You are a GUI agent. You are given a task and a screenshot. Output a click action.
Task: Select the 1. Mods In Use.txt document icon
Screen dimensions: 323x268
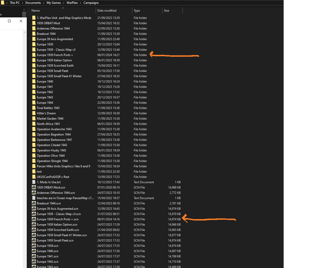(x=34, y=182)
